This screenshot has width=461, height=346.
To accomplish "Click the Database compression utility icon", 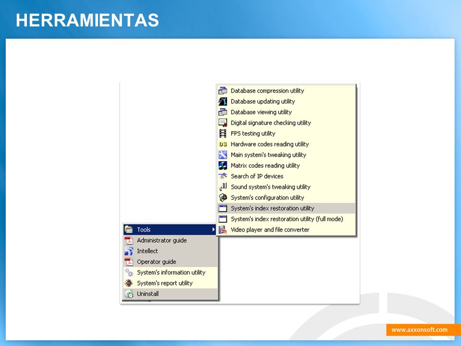I will (223, 91).
